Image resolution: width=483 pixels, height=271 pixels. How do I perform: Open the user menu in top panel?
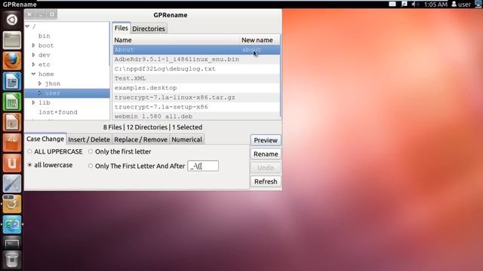point(461,5)
